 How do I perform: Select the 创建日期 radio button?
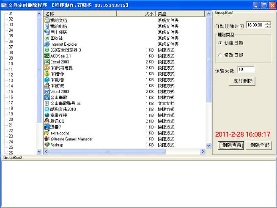tap(220, 43)
